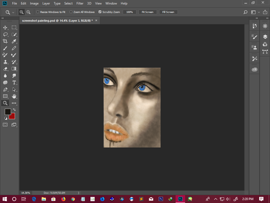This screenshot has width=270, height=203.
Task: Click the Fill Screen button
Action: [168, 12]
